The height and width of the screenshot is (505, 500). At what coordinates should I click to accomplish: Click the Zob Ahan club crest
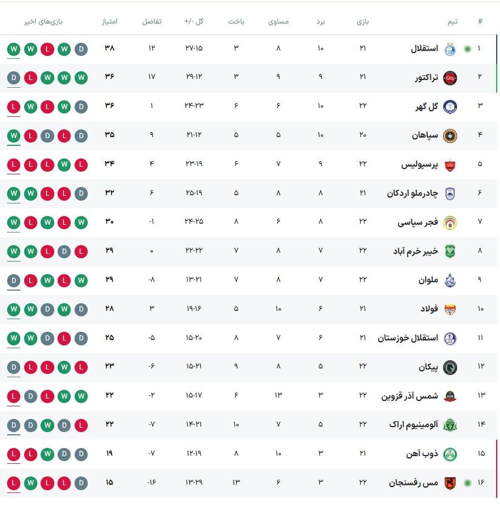coord(450,454)
